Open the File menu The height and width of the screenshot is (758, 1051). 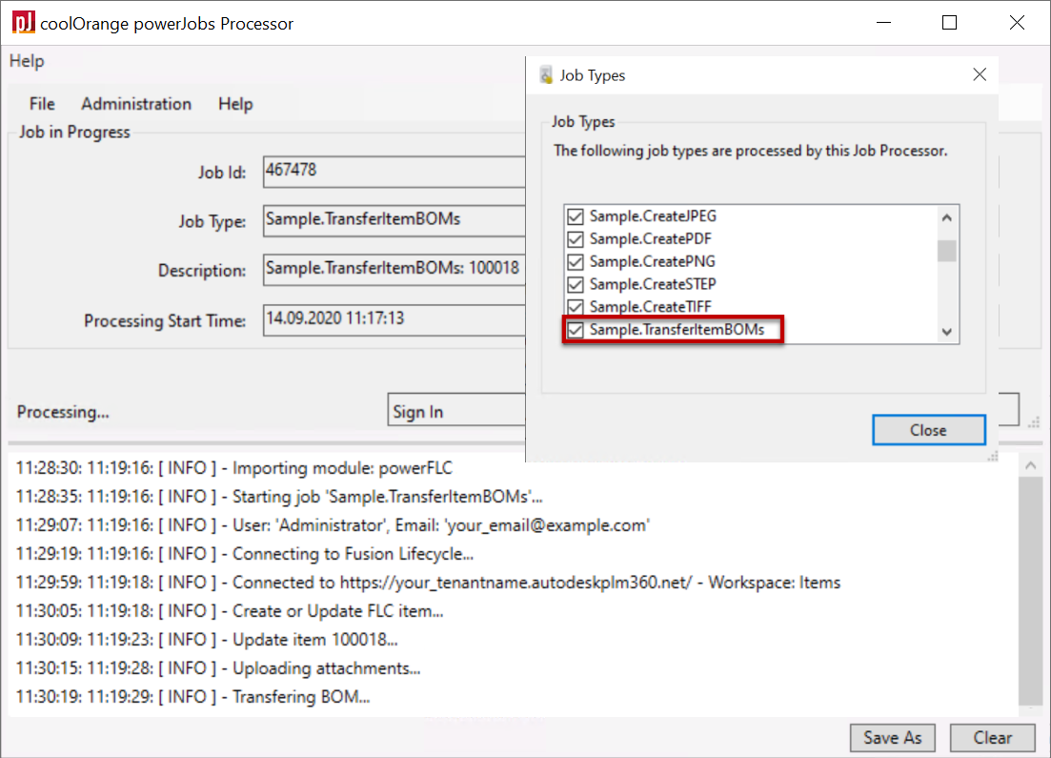(x=42, y=104)
